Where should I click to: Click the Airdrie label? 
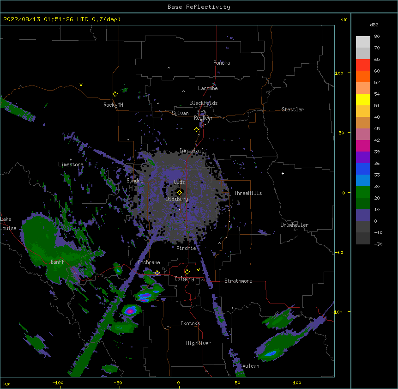coord(187,248)
